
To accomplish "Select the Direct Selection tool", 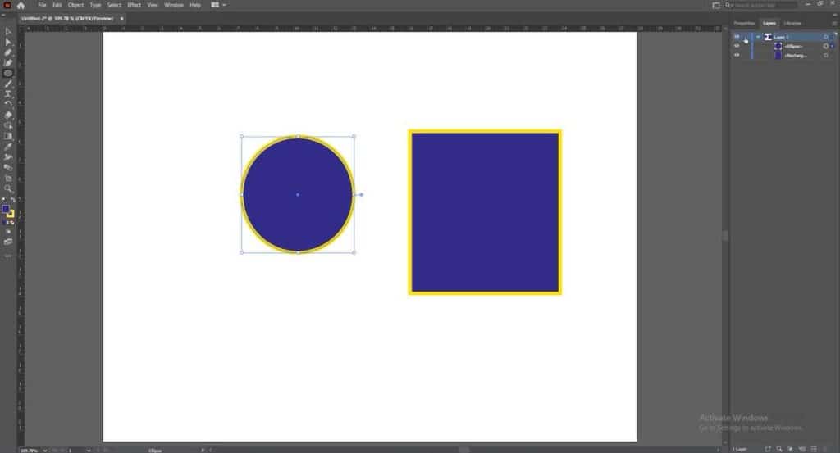I will tap(8, 43).
